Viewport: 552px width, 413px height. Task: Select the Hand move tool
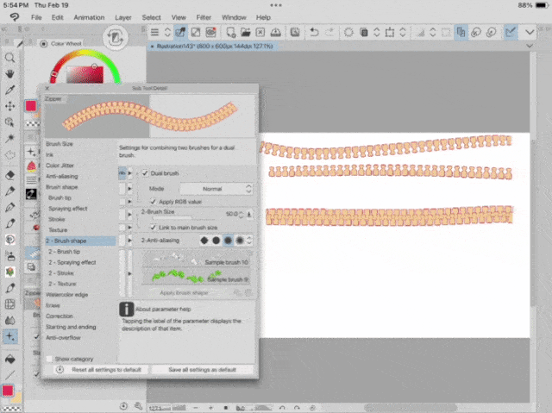[x=9, y=73]
